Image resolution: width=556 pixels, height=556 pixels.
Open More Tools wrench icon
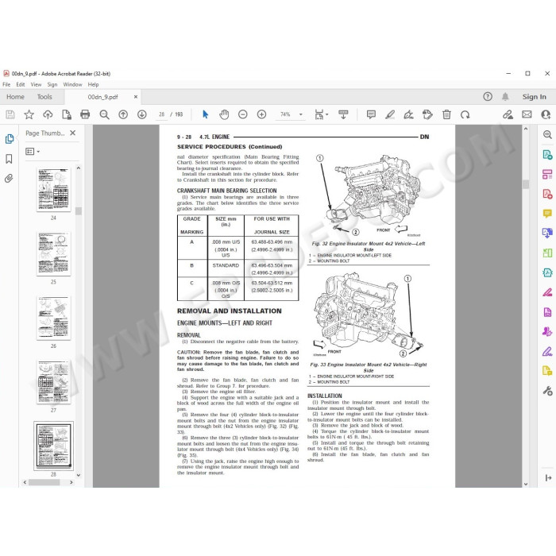pyautogui.click(x=547, y=391)
